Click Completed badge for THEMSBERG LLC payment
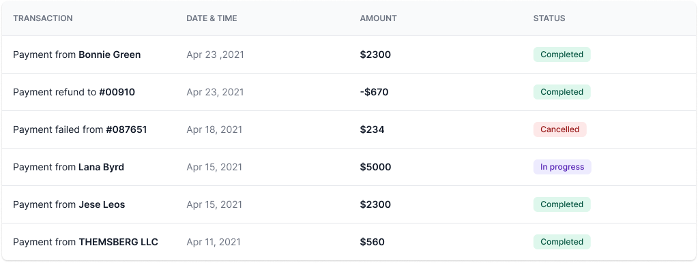The image size is (698, 263). click(x=562, y=242)
